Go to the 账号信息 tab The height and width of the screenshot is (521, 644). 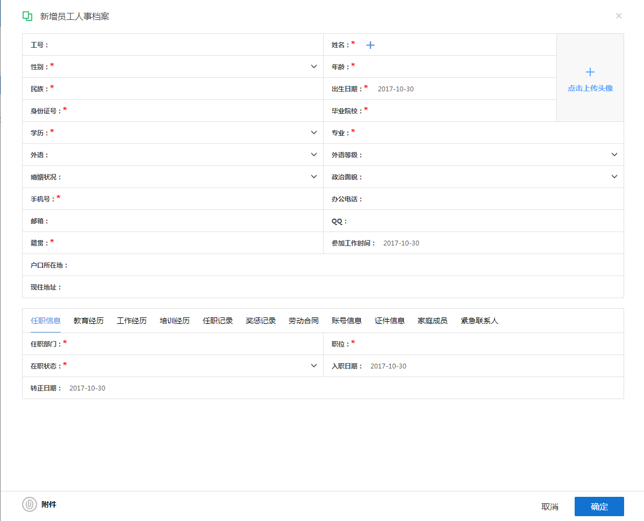click(347, 321)
